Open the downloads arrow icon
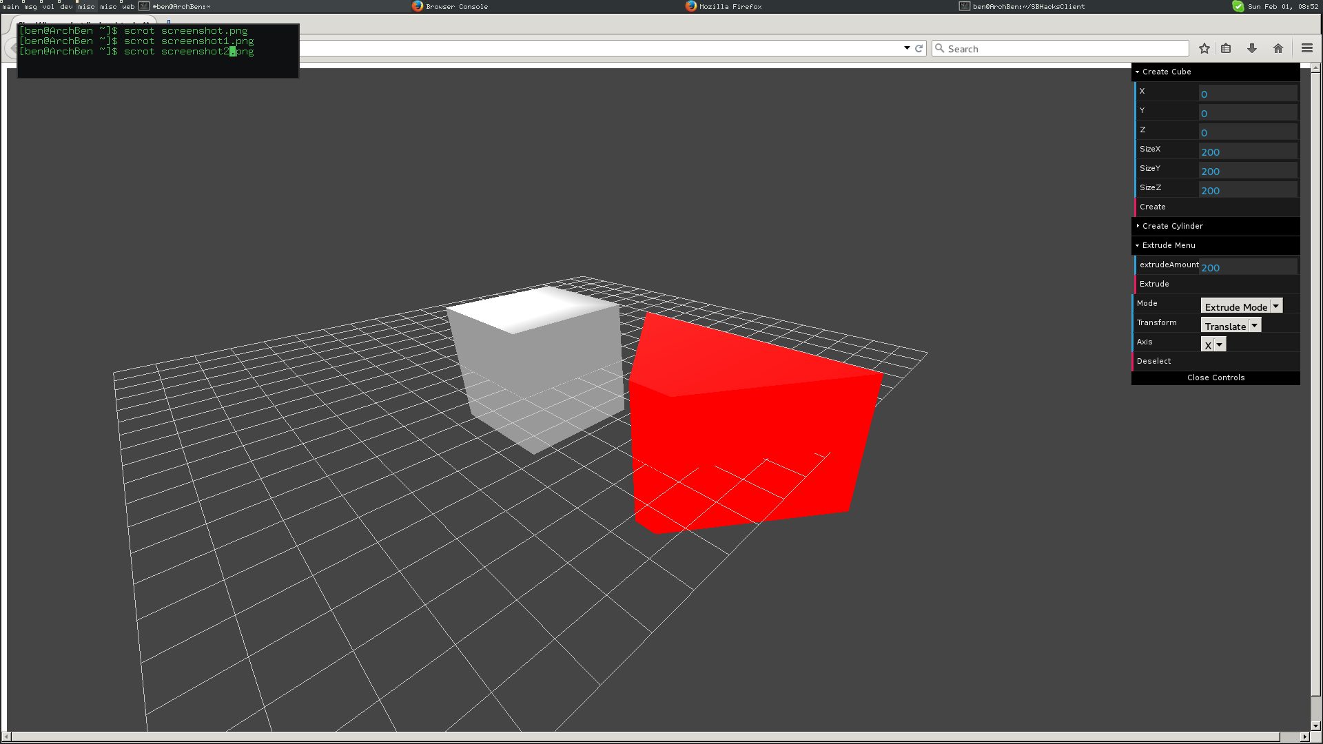The height and width of the screenshot is (744, 1323). point(1252,48)
